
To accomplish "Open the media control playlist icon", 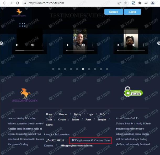I will click(146, 3).
